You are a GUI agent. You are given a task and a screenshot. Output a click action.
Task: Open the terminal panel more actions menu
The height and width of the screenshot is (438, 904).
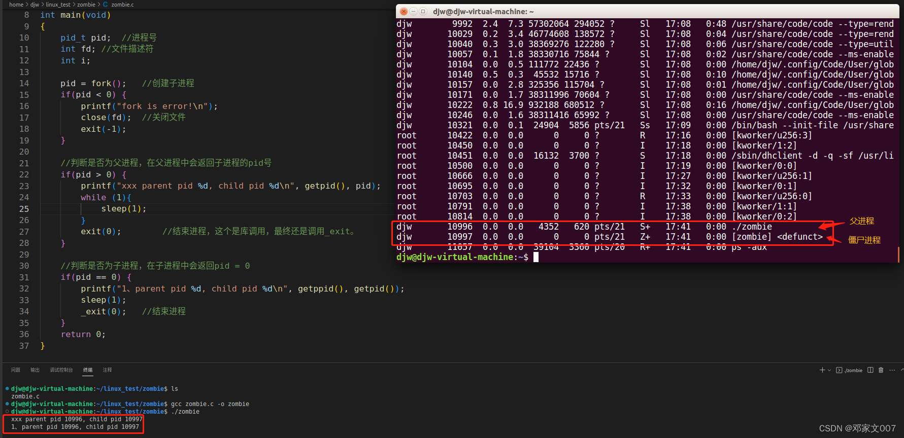[892, 370]
